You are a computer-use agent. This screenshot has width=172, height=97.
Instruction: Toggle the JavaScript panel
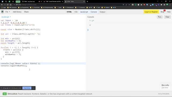pos(84,12)
